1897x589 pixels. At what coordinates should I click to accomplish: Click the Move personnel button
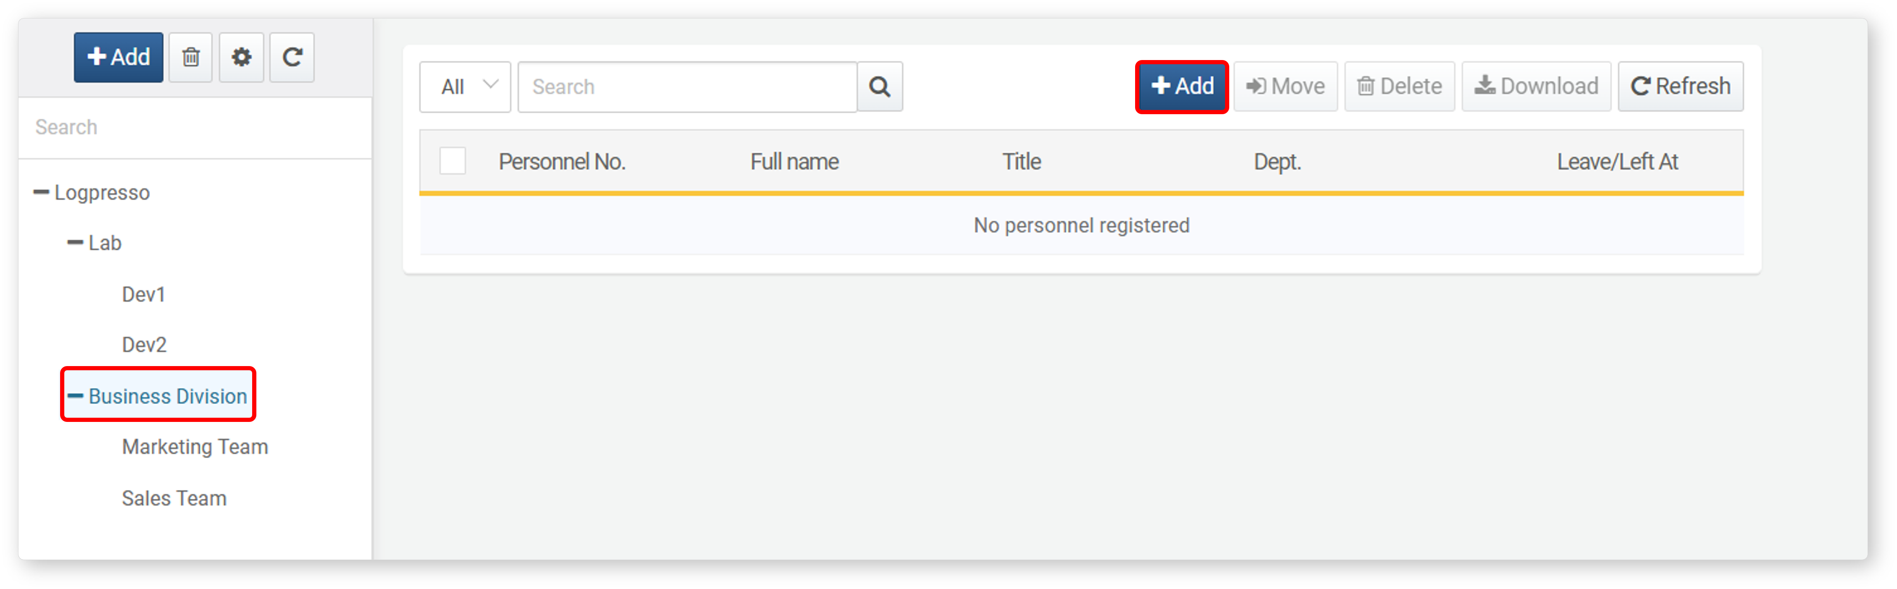(1285, 87)
